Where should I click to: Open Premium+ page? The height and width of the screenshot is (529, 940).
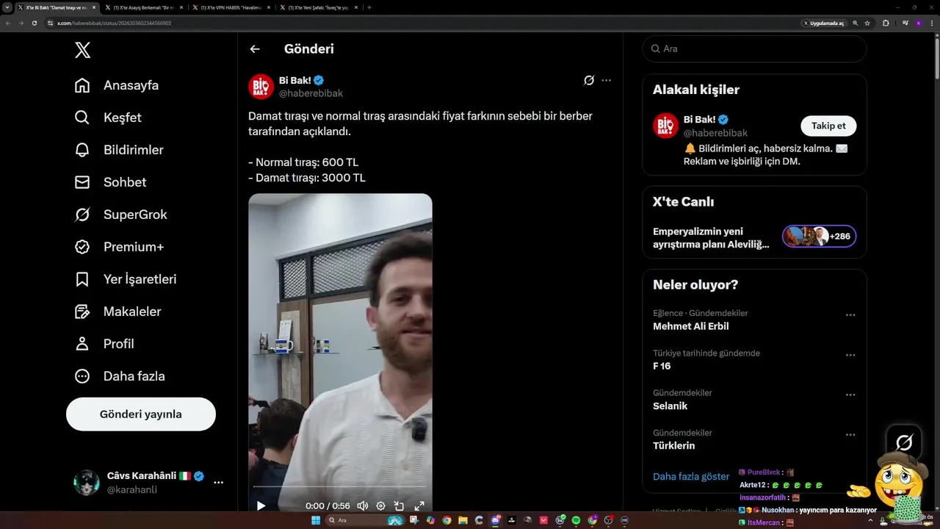119,247
